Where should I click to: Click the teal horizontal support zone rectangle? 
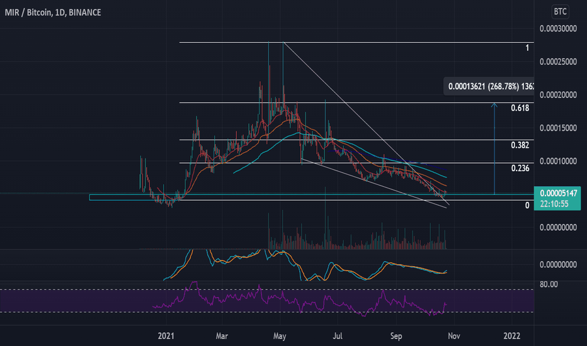pos(312,197)
